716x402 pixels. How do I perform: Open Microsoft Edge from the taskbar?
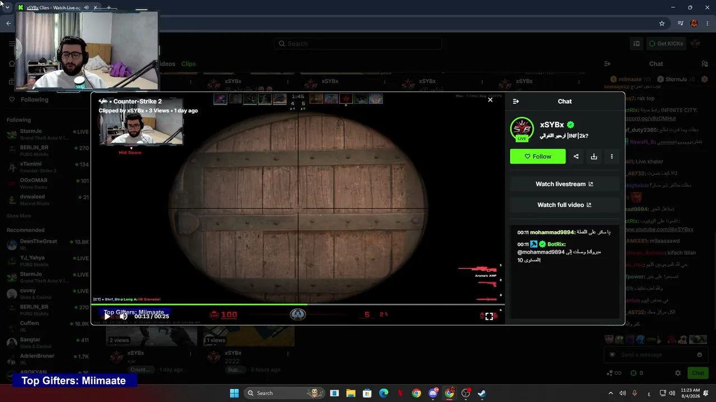384,393
